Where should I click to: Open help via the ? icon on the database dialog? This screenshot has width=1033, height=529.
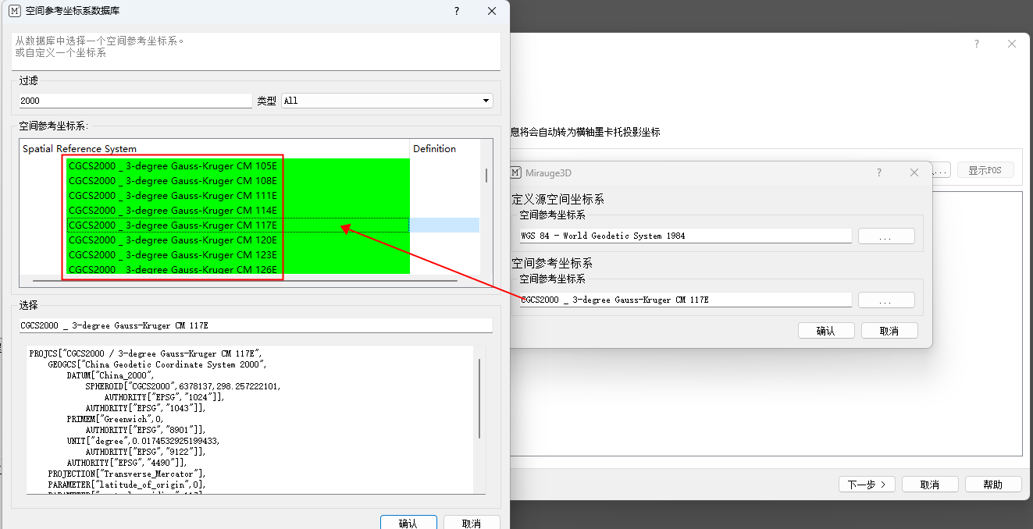coord(457,11)
